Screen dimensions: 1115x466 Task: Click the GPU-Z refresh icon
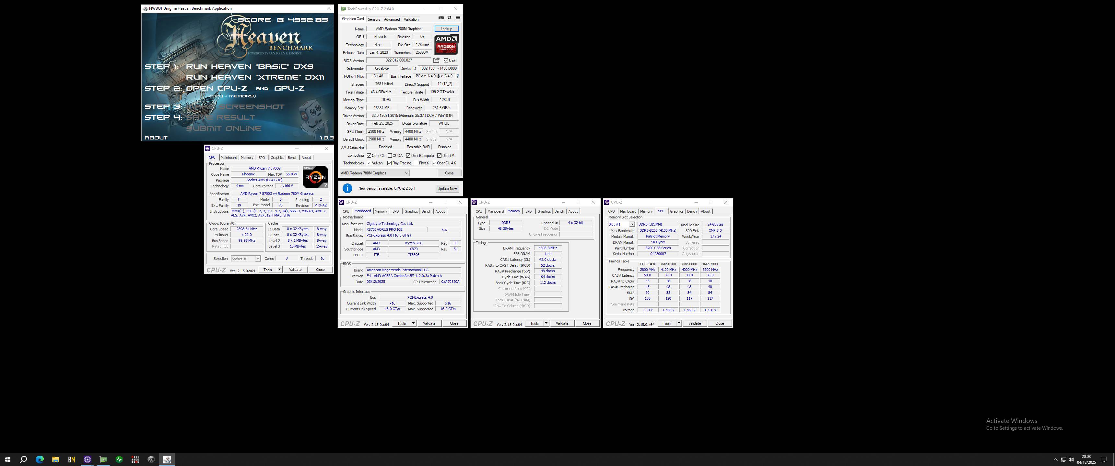point(449,18)
